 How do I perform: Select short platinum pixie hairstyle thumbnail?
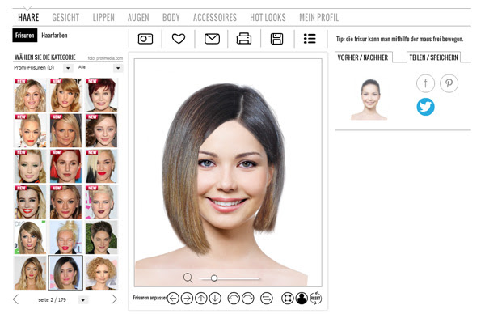[x=102, y=202]
